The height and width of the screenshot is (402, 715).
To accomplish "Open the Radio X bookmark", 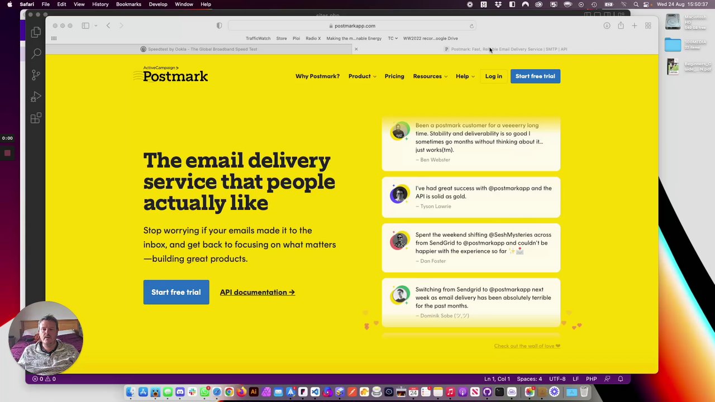I will tap(313, 39).
